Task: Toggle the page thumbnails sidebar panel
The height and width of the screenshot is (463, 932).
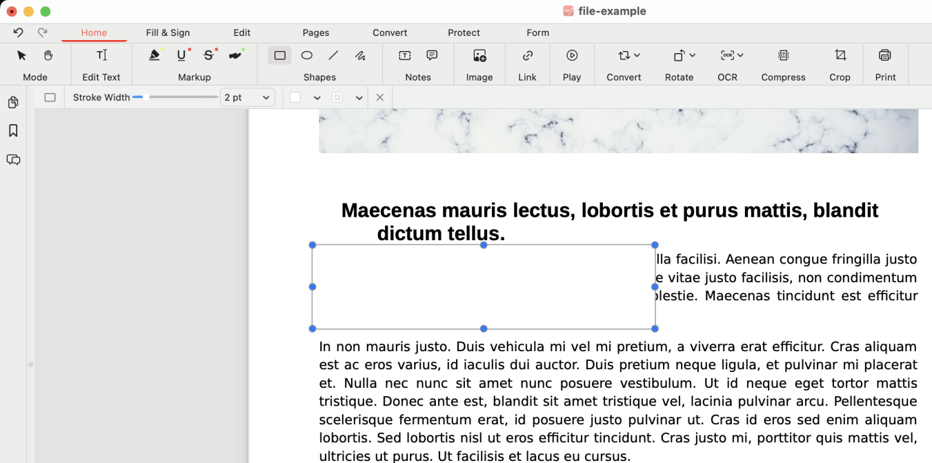Action: point(13,103)
